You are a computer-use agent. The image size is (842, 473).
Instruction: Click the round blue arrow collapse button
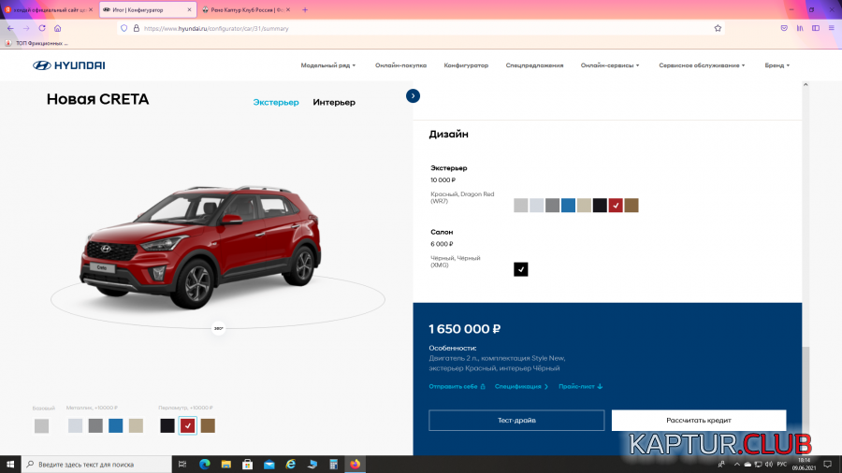click(x=413, y=95)
